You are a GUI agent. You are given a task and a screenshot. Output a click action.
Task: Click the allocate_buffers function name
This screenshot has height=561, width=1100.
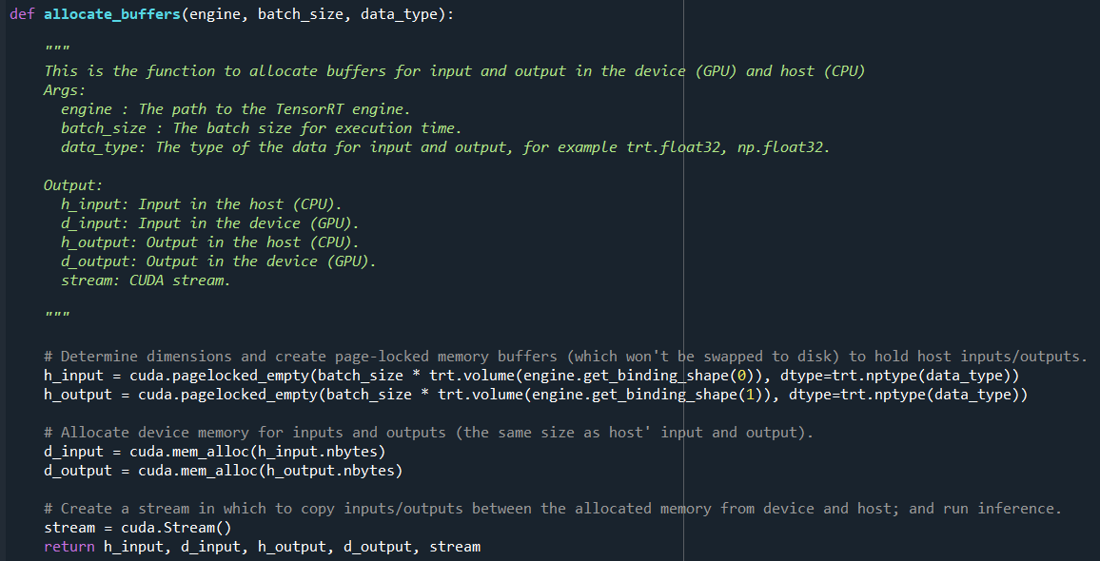[x=112, y=14]
